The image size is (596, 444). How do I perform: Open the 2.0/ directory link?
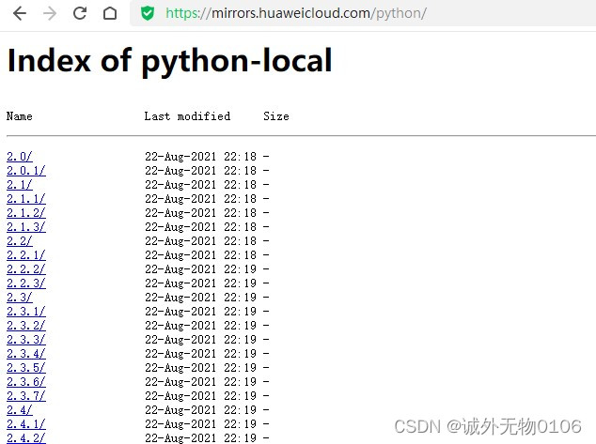20,157
